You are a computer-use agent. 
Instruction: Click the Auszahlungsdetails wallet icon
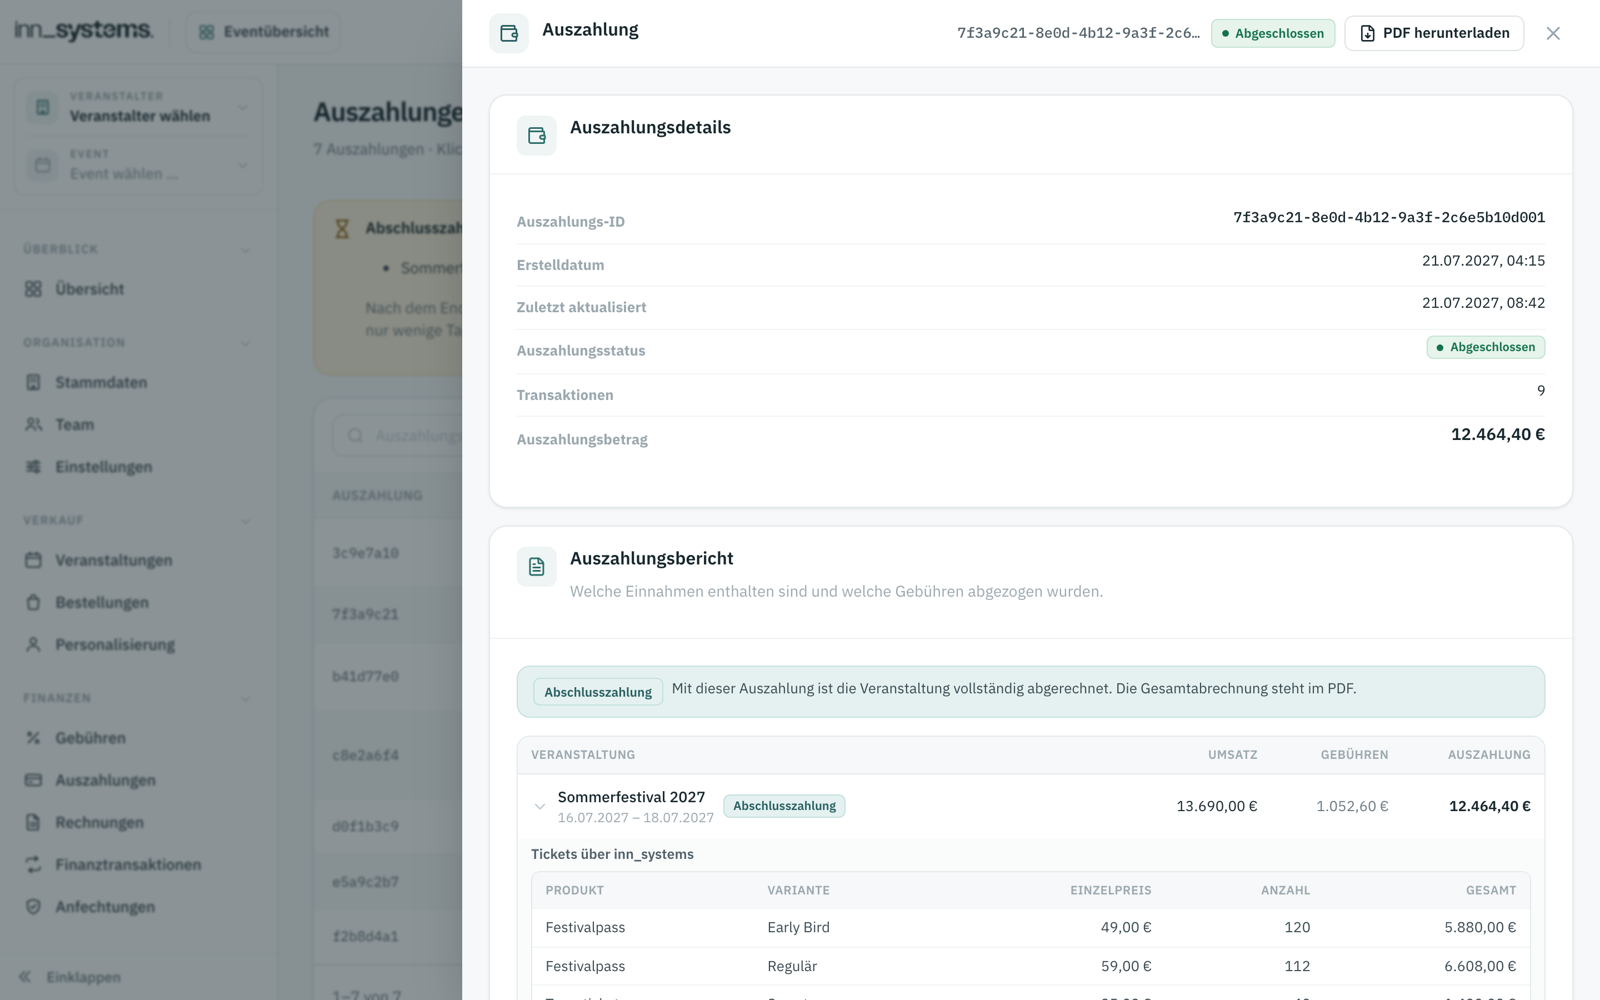point(536,136)
